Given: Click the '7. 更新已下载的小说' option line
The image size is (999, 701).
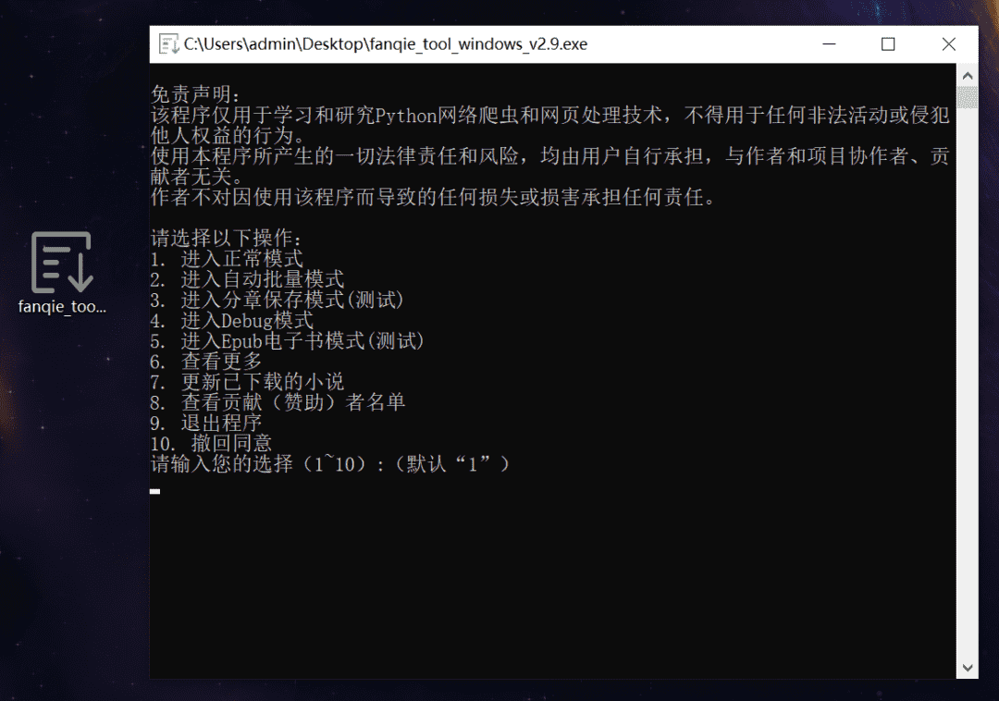Looking at the screenshot, I should (x=247, y=381).
